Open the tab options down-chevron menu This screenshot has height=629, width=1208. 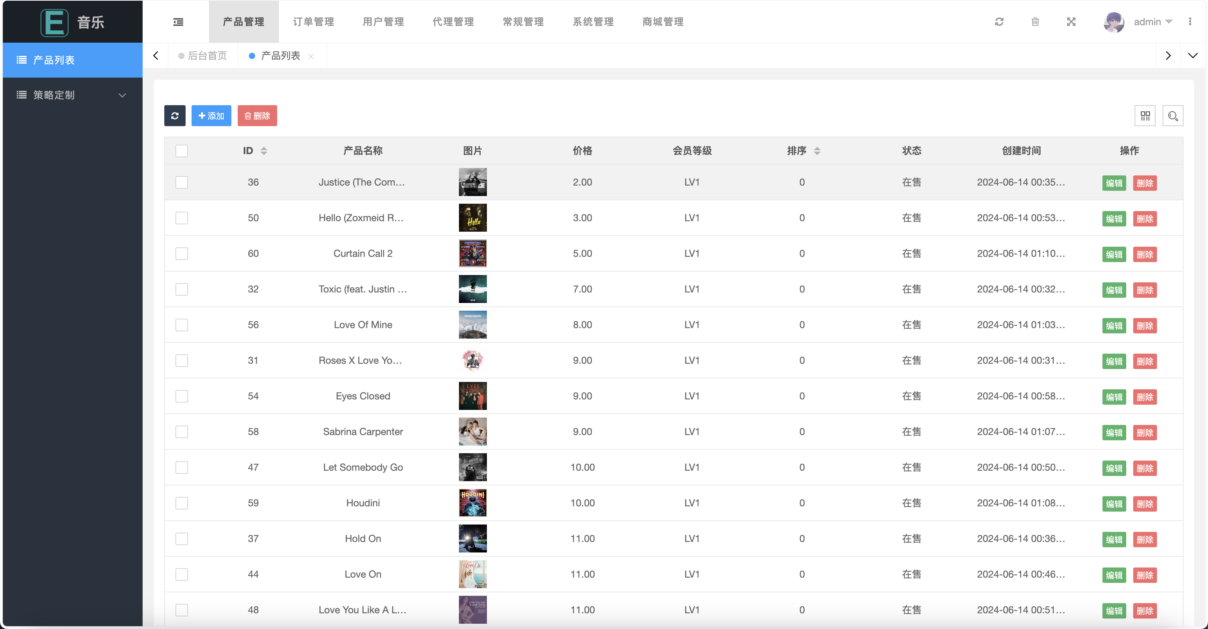click(x=1193, y=56)
